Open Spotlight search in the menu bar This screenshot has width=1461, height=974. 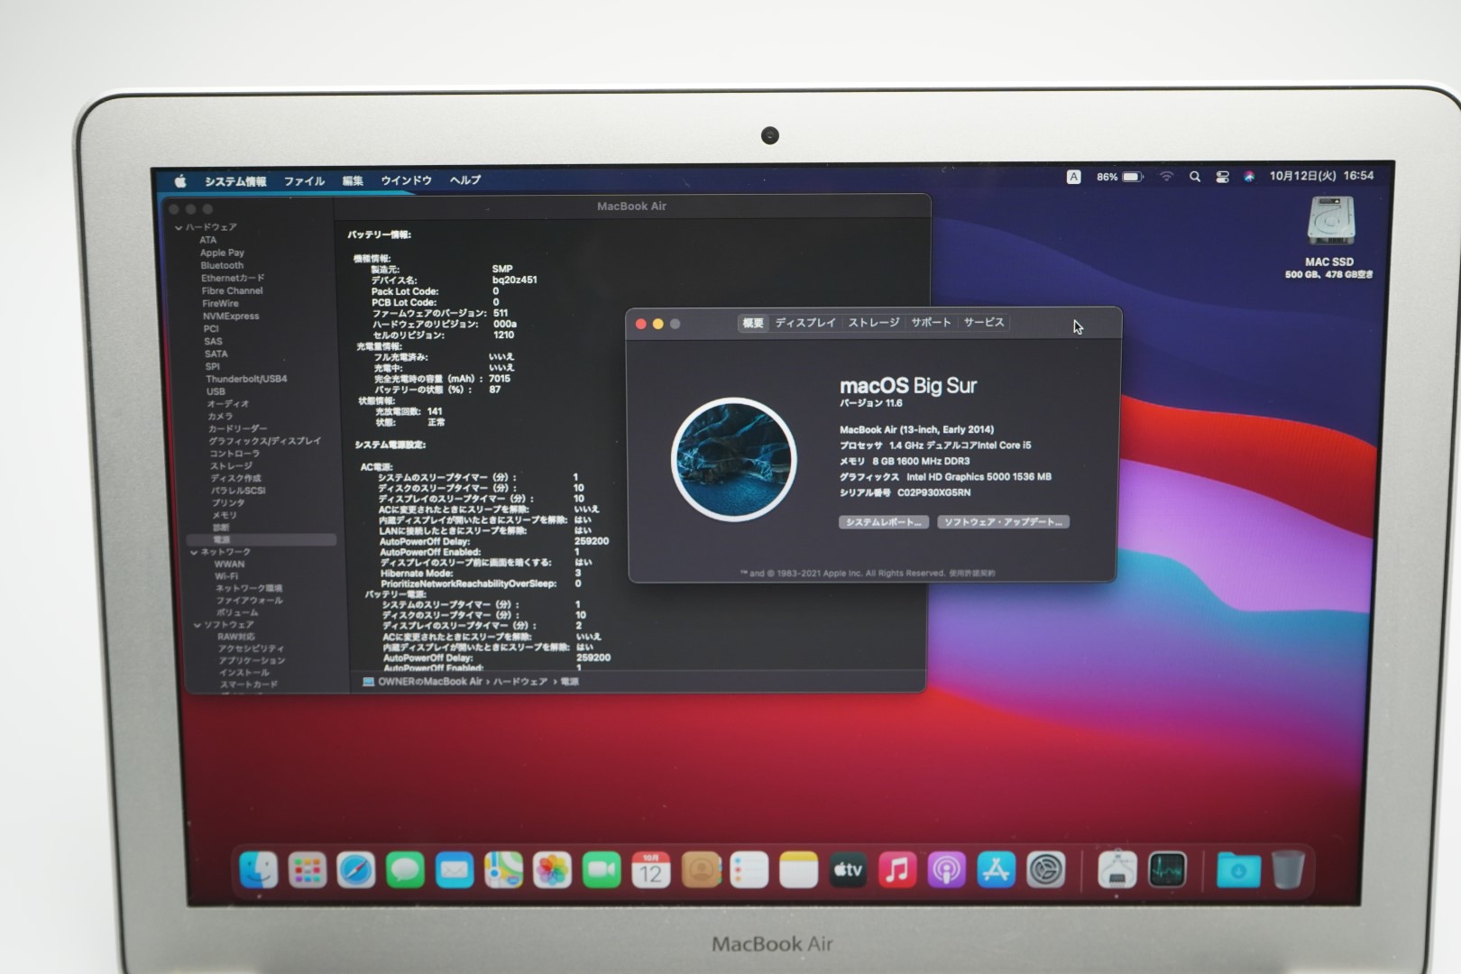coord(1195,177)
